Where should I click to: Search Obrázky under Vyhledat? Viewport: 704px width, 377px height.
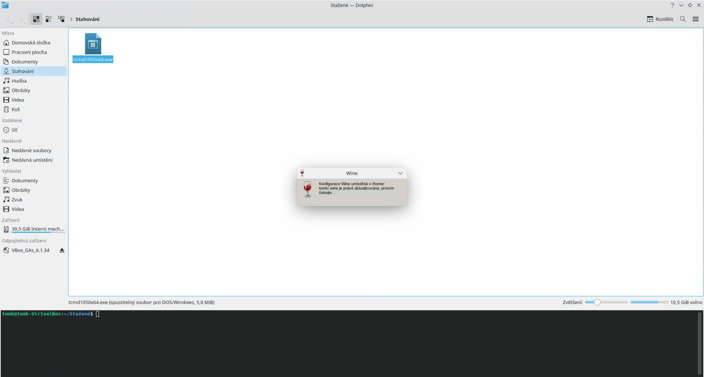pyautogui.click(x=33, y=190)
